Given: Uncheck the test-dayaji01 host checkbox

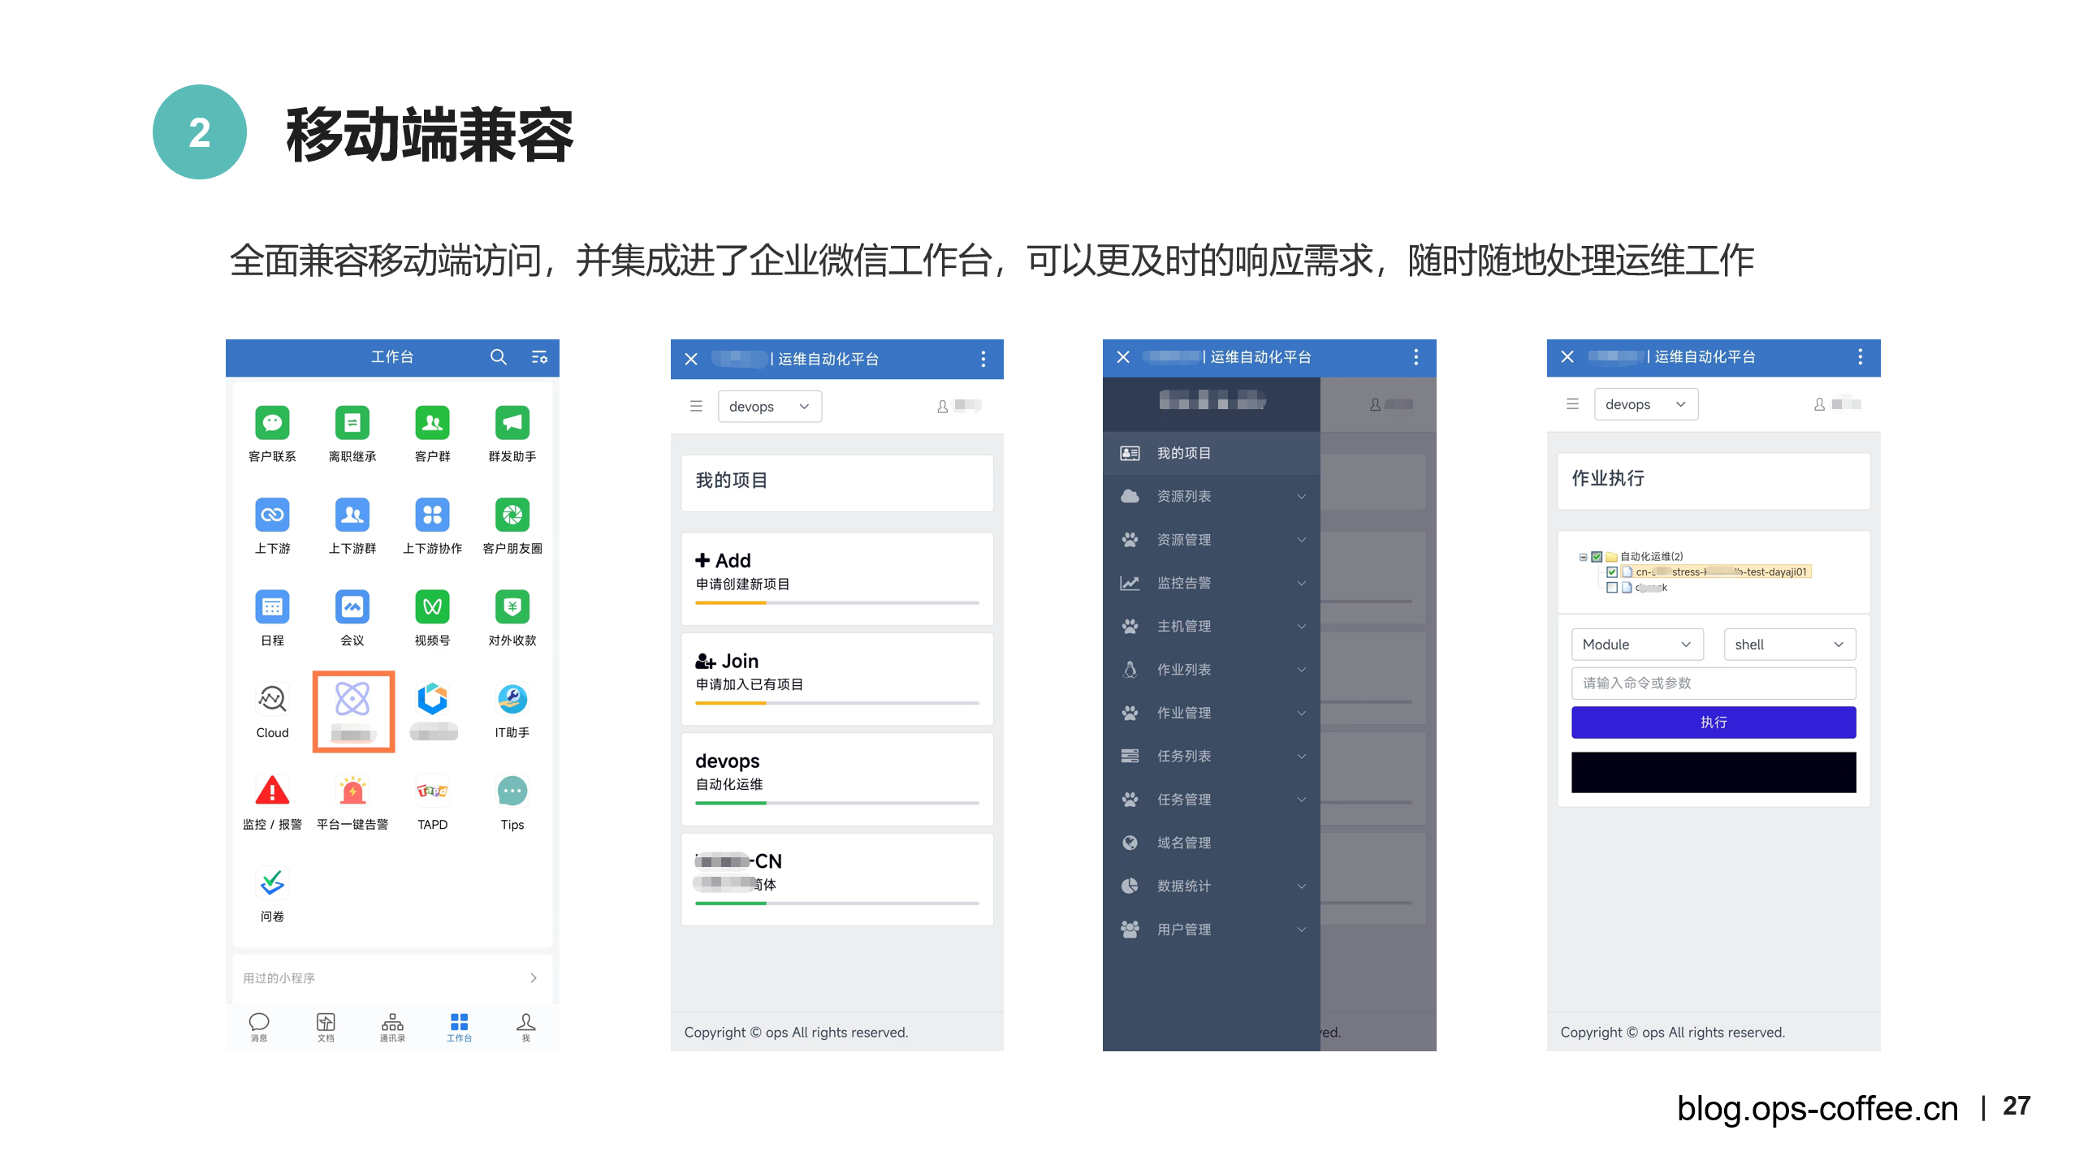Looking at the screenshot, I should coord(1612,572).
